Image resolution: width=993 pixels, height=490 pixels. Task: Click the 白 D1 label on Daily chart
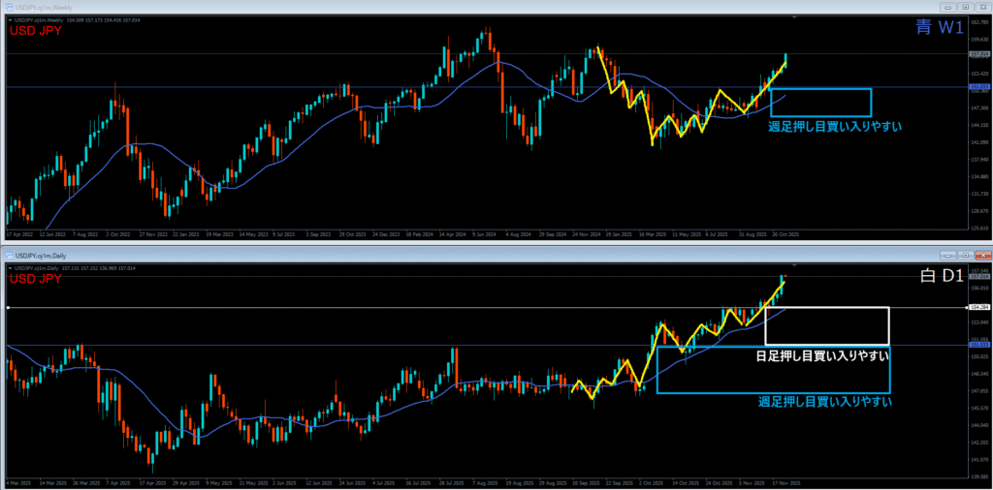coord(940,278)
